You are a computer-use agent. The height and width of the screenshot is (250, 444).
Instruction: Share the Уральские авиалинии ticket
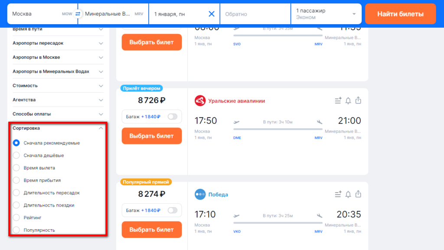(358, 101)
